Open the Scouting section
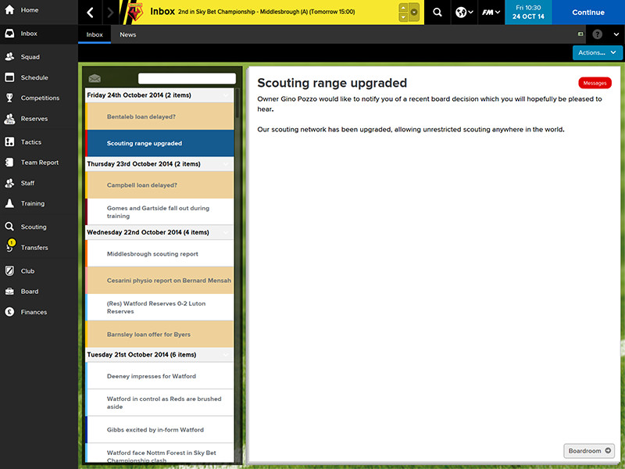Image resolution: width=625 pixels, height=469 pixels. pyautogui.click(x=33, y=227)
